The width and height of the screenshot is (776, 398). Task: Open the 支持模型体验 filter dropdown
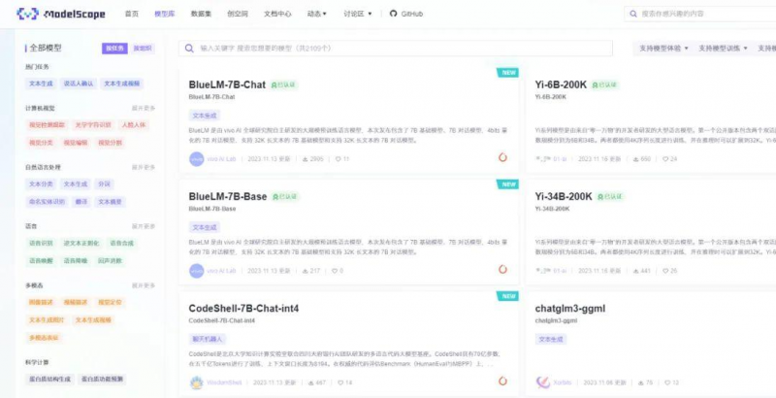tap(663, 49)
